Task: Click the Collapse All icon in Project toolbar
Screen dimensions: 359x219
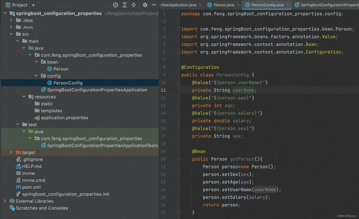Action: 134,5
